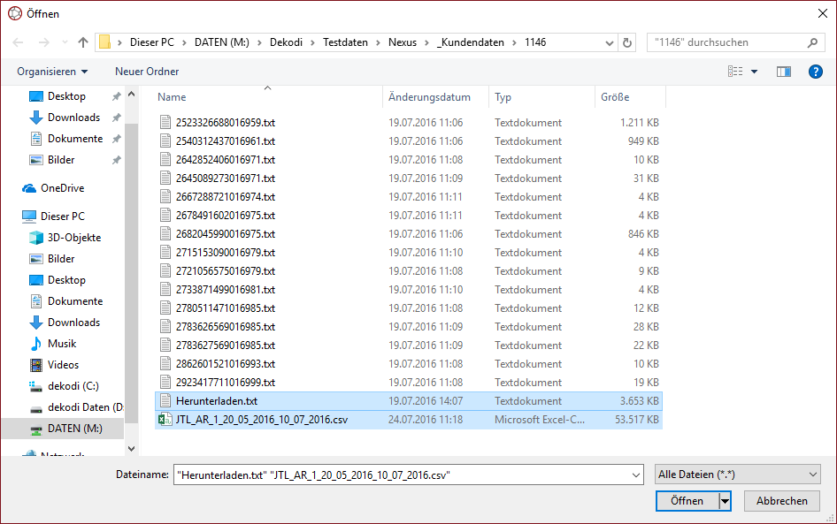Screen dimensions: 837x524
Task: Open the help question mark icon
Action: pos(815,72)
